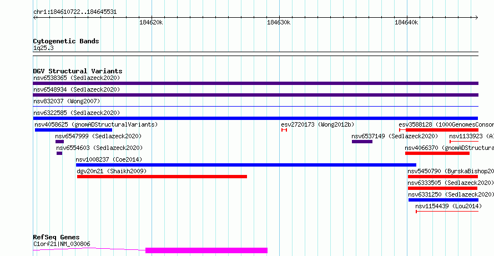
Task: Click the magenta exon box of C1orf21
Action: (206, 250)
